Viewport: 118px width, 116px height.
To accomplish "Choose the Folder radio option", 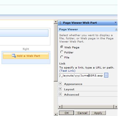I will (62, 52).
